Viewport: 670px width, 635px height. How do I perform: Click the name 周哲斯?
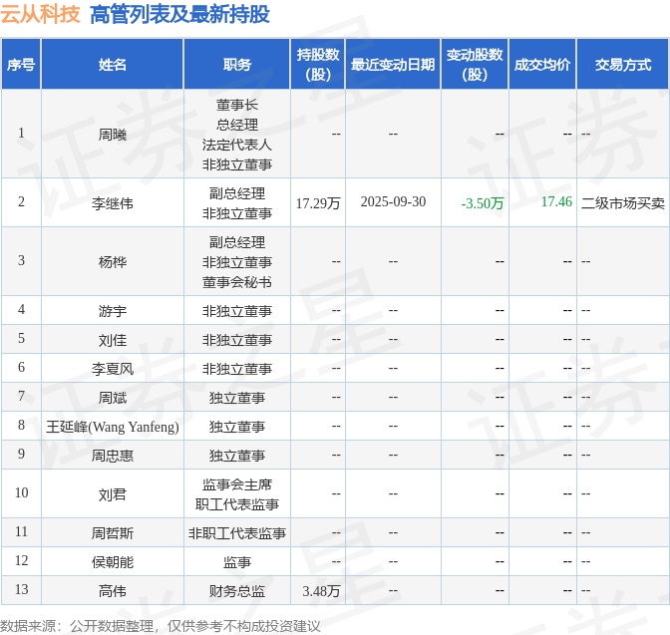[x=113, y=533]
